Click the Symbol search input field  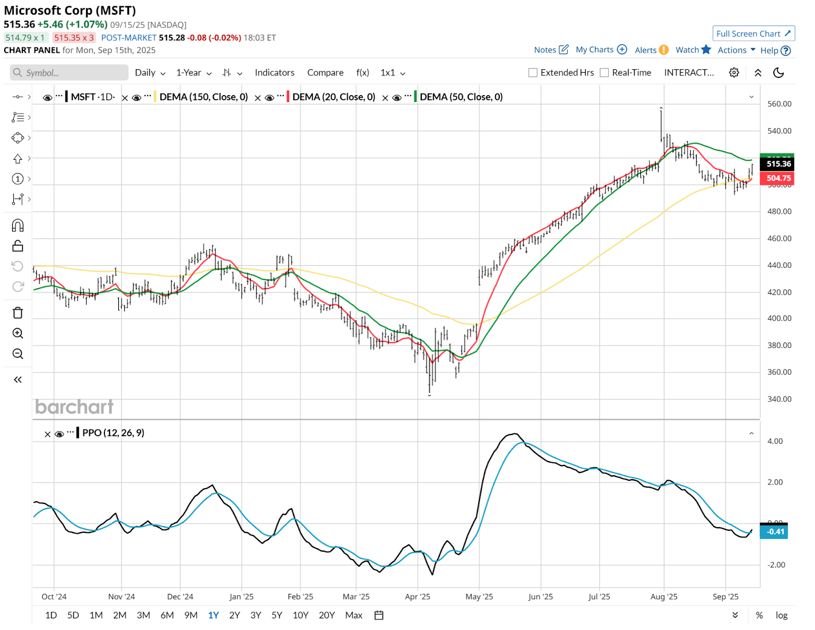click(69, 73)
